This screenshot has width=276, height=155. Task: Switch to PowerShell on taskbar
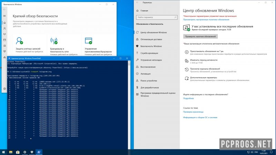point(39,152)
